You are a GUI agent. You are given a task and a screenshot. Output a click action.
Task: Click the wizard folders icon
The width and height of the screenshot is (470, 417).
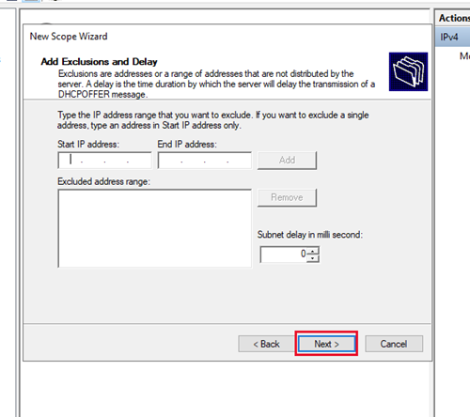[x=408, y=71]
